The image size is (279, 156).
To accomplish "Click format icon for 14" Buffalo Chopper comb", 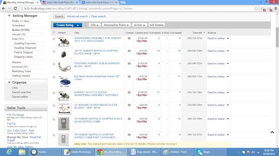I will click(x=129, y=119).
